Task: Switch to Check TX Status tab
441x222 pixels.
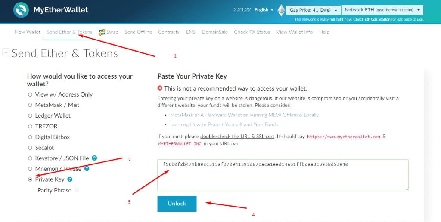Action: (x=252, y=32)
